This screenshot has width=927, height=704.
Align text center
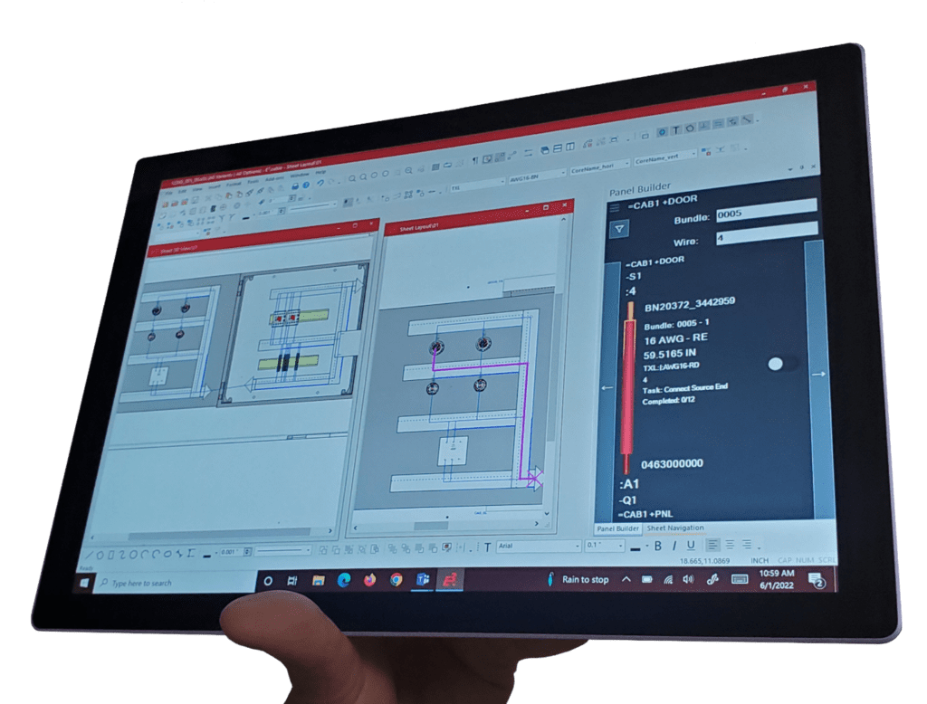(731, 545)
